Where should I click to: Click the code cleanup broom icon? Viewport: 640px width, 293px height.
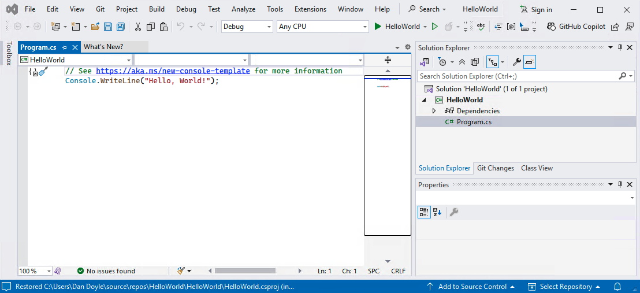coord(181,270)
